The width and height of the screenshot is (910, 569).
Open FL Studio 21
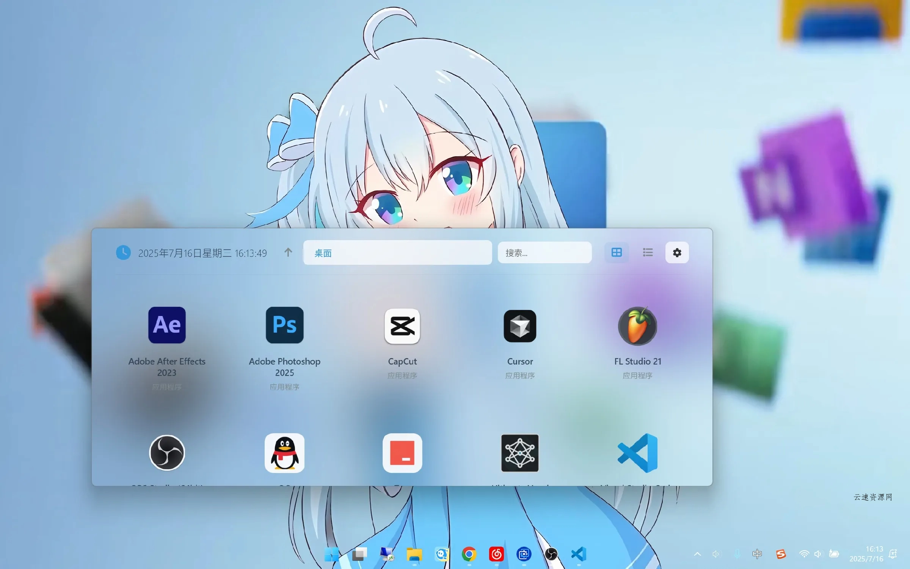[x=637, y=326]
